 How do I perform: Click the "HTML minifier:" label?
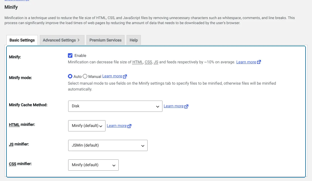pyautogui.click(x=22, y=125)
